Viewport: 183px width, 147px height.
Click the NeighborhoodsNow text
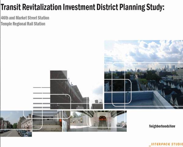click(x=162, y=126)
